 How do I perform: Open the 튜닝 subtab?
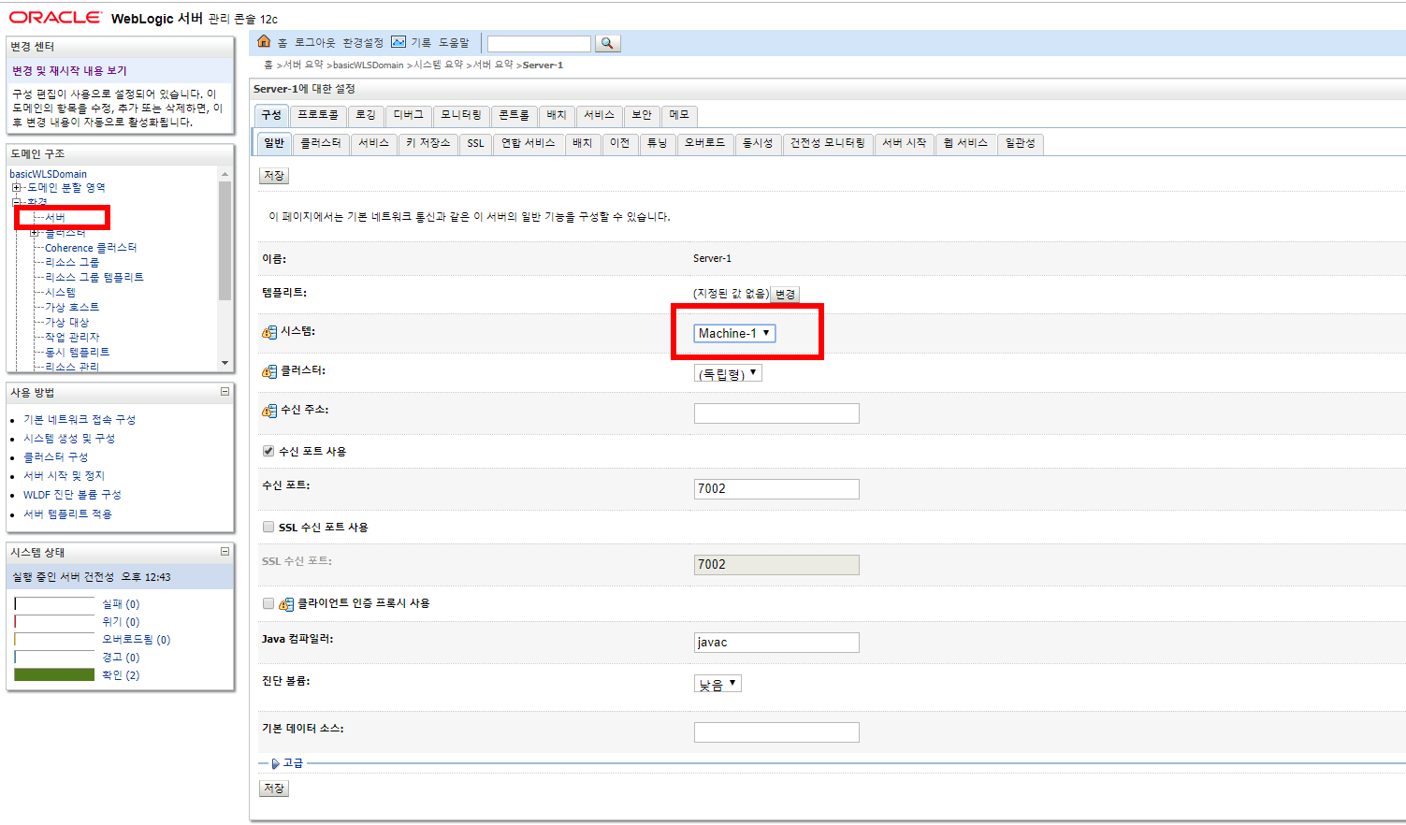pyautogui.click(x=658, y=143)
